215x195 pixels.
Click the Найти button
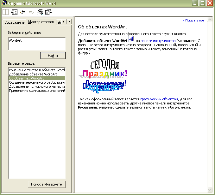53,56
